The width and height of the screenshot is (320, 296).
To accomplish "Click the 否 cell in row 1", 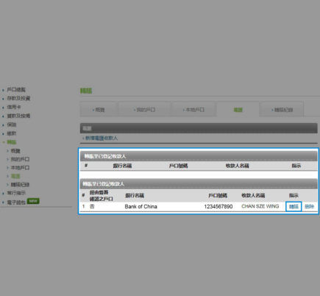I will point(92,206).
